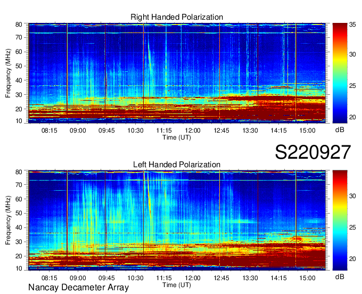
Task: Click the 08:15 time tick under Right Handed plot
Action: pos(49,130)
